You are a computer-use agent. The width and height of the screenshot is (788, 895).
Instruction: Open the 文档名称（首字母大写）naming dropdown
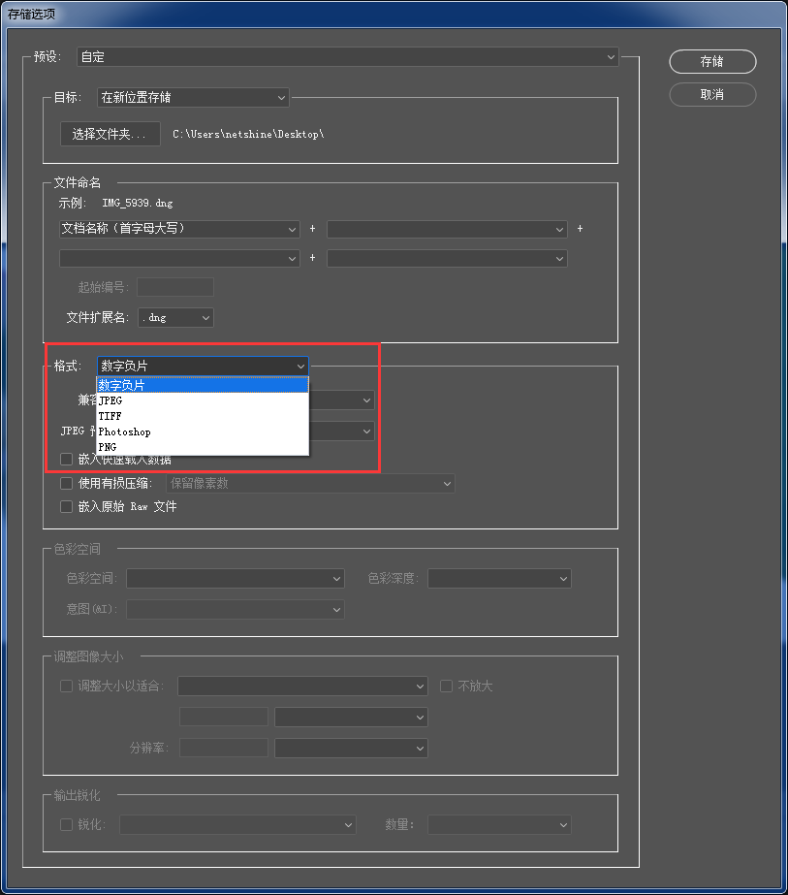pyautogui.click(x=179, y=229)
